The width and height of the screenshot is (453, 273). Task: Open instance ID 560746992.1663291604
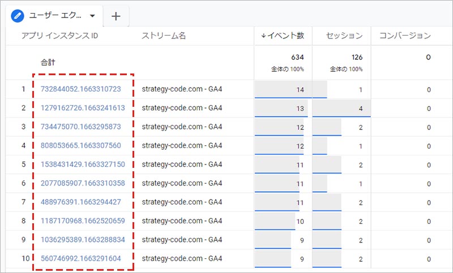click(80, 258)
